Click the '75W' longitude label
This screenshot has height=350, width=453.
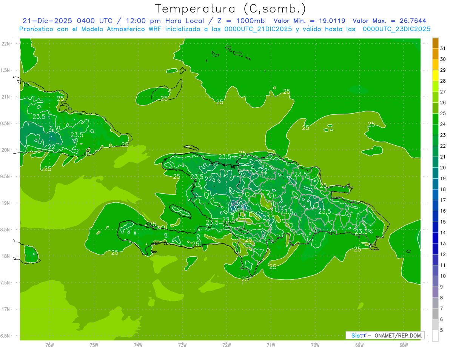tap(94, 345)
